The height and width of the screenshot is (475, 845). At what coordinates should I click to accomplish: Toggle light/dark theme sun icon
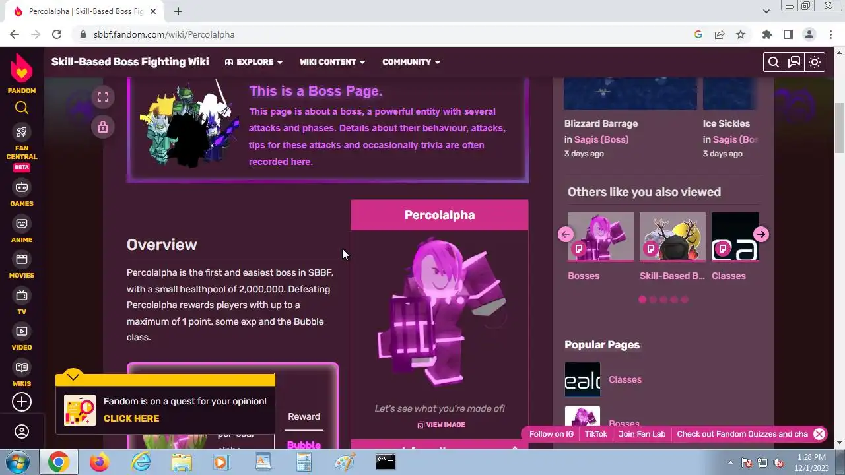pyautogui.click(x=815, y=62)
